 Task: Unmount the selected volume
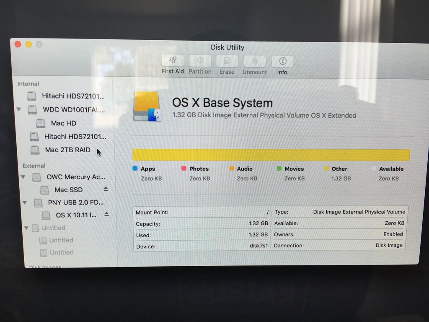coord(254,61)
